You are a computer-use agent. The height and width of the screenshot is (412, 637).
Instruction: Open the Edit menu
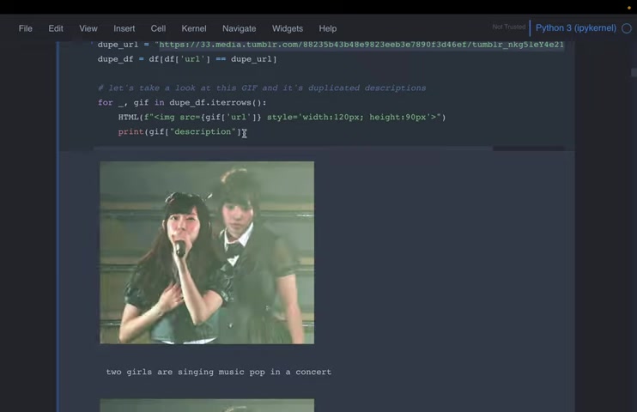56,28
